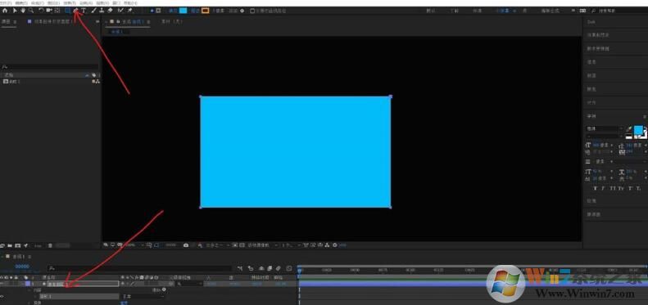Select the Brush tool

click(x=94, y=11)
